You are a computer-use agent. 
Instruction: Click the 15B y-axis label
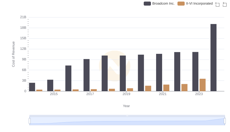coord(23,38)
